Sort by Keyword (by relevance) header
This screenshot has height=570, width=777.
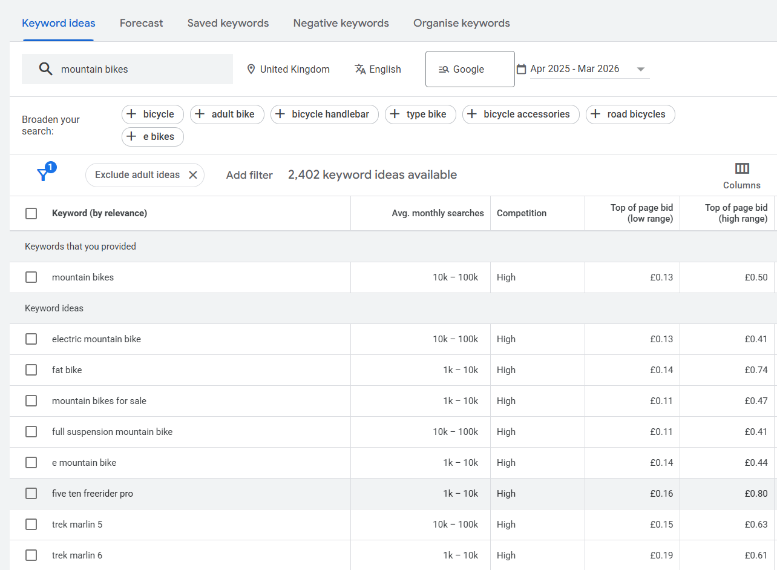(x=99, y=213)
